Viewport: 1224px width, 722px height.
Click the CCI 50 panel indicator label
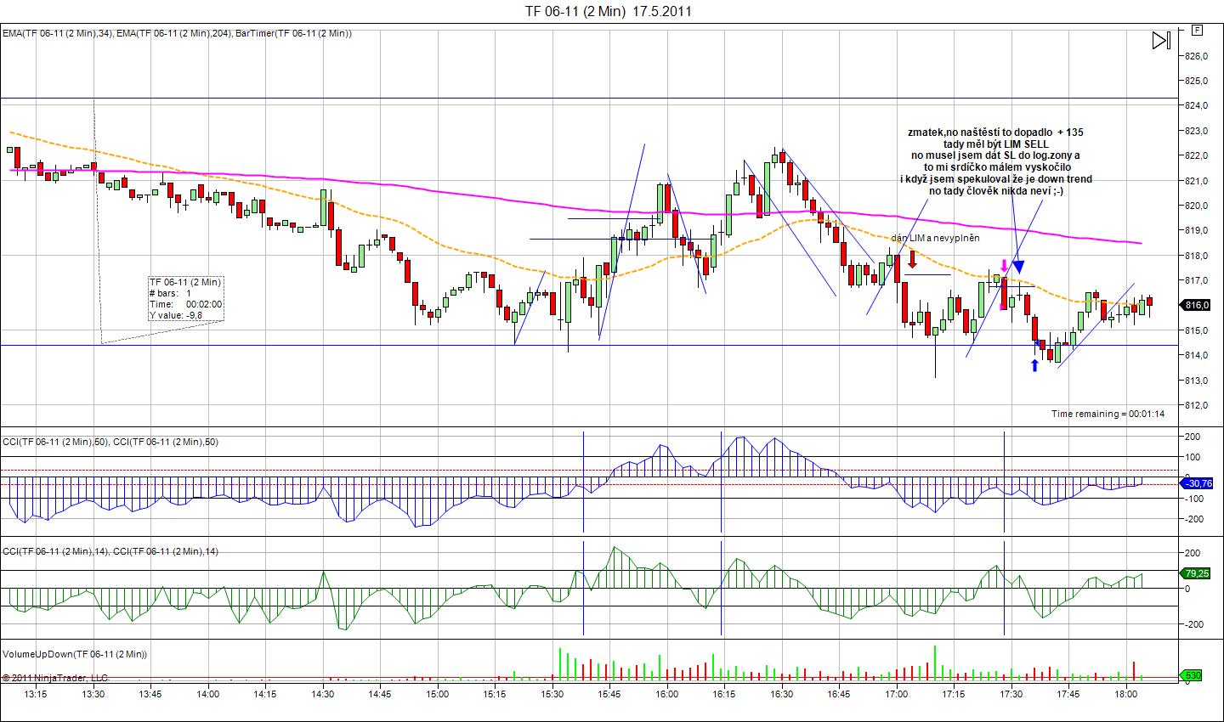point(110,441)
